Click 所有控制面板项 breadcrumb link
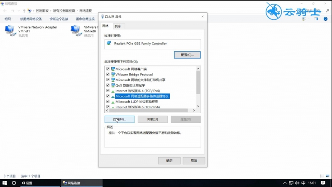 coord(64,11)
